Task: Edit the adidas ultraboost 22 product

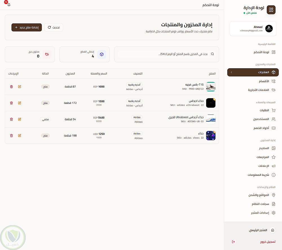Action: click(x=20, y=103)
